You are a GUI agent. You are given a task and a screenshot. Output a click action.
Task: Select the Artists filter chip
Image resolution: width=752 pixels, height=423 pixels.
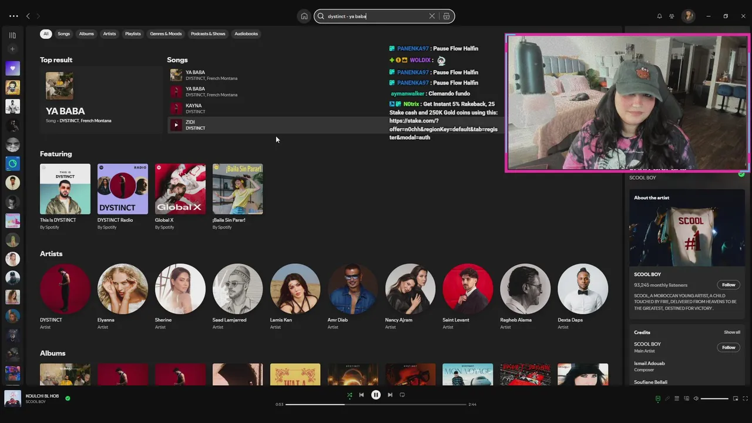click(109, 33)
